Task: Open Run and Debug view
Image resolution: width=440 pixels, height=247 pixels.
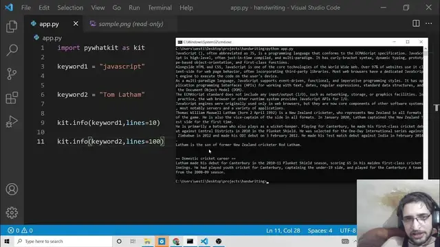Action: 12,121
